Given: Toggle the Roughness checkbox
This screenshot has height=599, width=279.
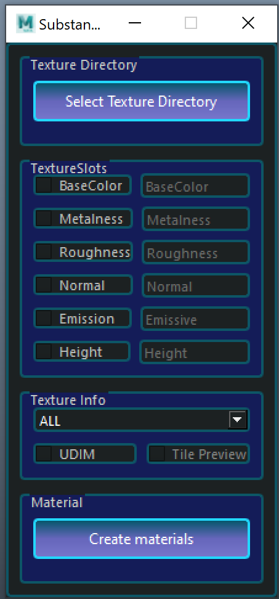Looking at the screenshot, I should pos(44,252).
